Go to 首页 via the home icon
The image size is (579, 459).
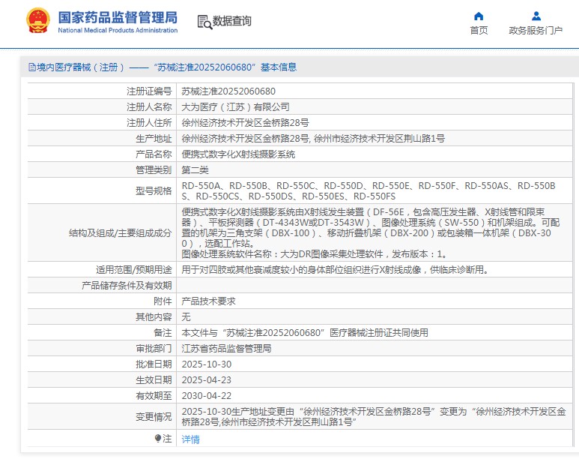click(479, 16)
